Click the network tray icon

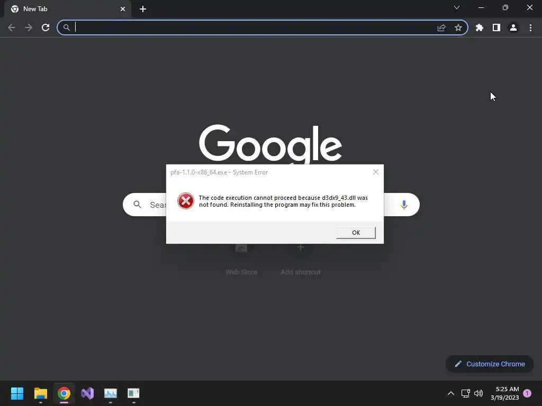(466, 393)
